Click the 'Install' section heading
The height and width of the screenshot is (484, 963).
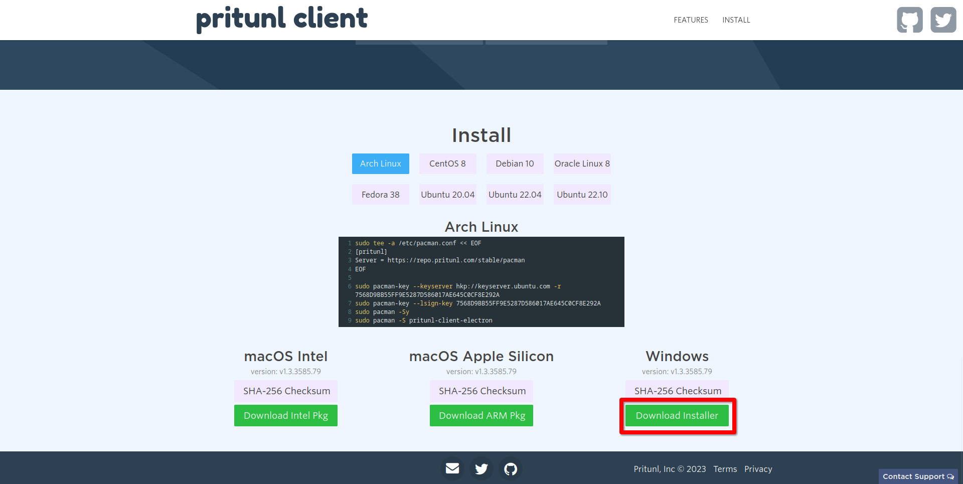tap(481, 135)
